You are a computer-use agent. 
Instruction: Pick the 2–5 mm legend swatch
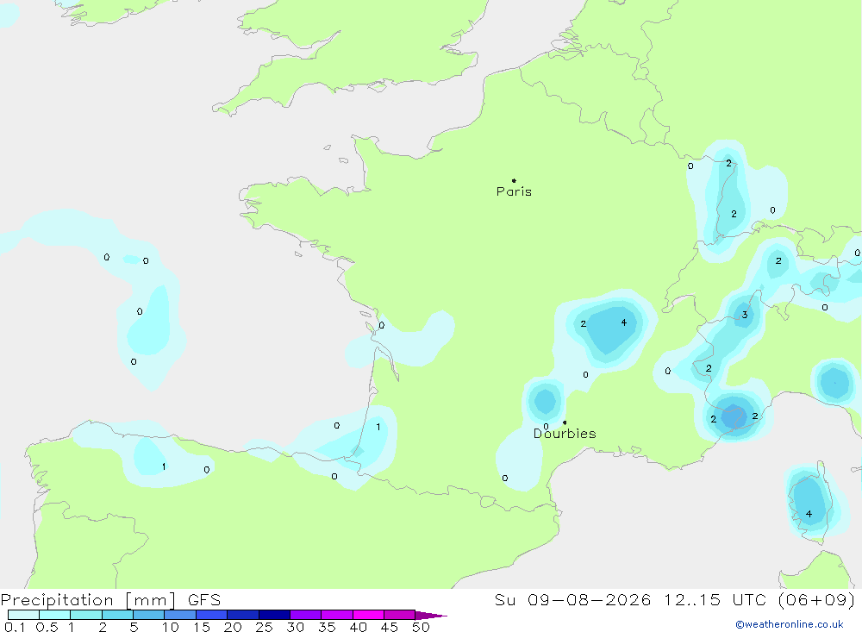pos(117,615)
